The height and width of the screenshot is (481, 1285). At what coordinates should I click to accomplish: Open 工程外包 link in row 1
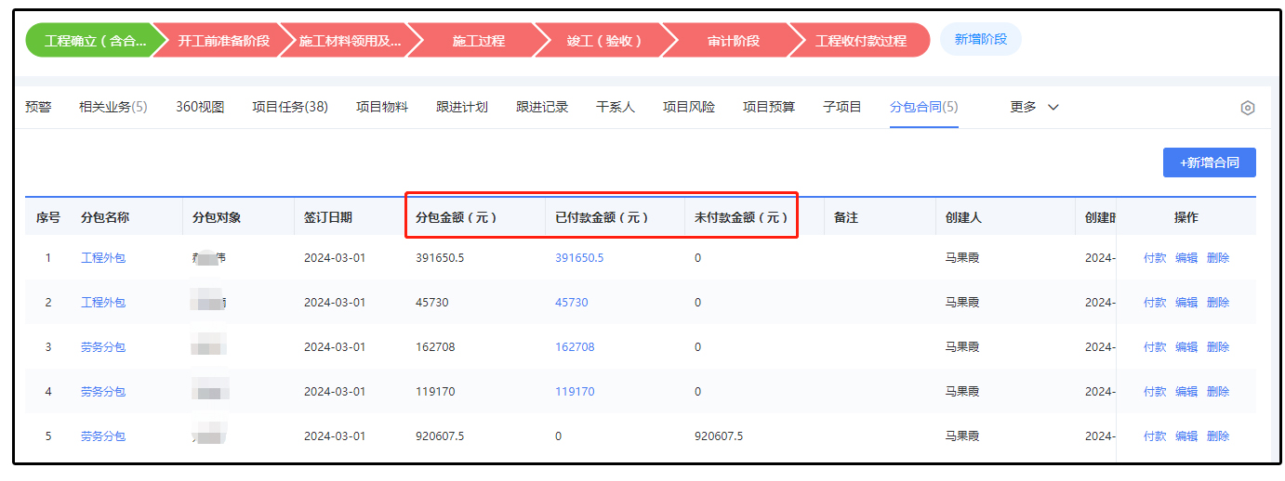pos(102,258)
